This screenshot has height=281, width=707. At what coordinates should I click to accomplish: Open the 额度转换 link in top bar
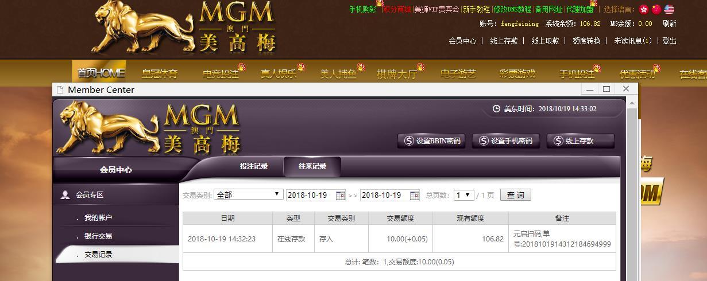pyautogui.click(x=586, y=41)
